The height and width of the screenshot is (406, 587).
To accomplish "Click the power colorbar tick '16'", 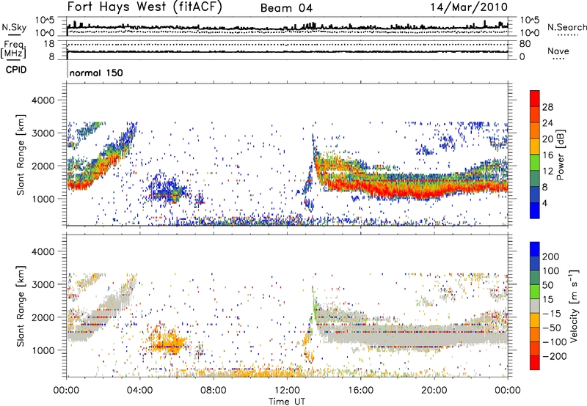I will pos(547,155).
